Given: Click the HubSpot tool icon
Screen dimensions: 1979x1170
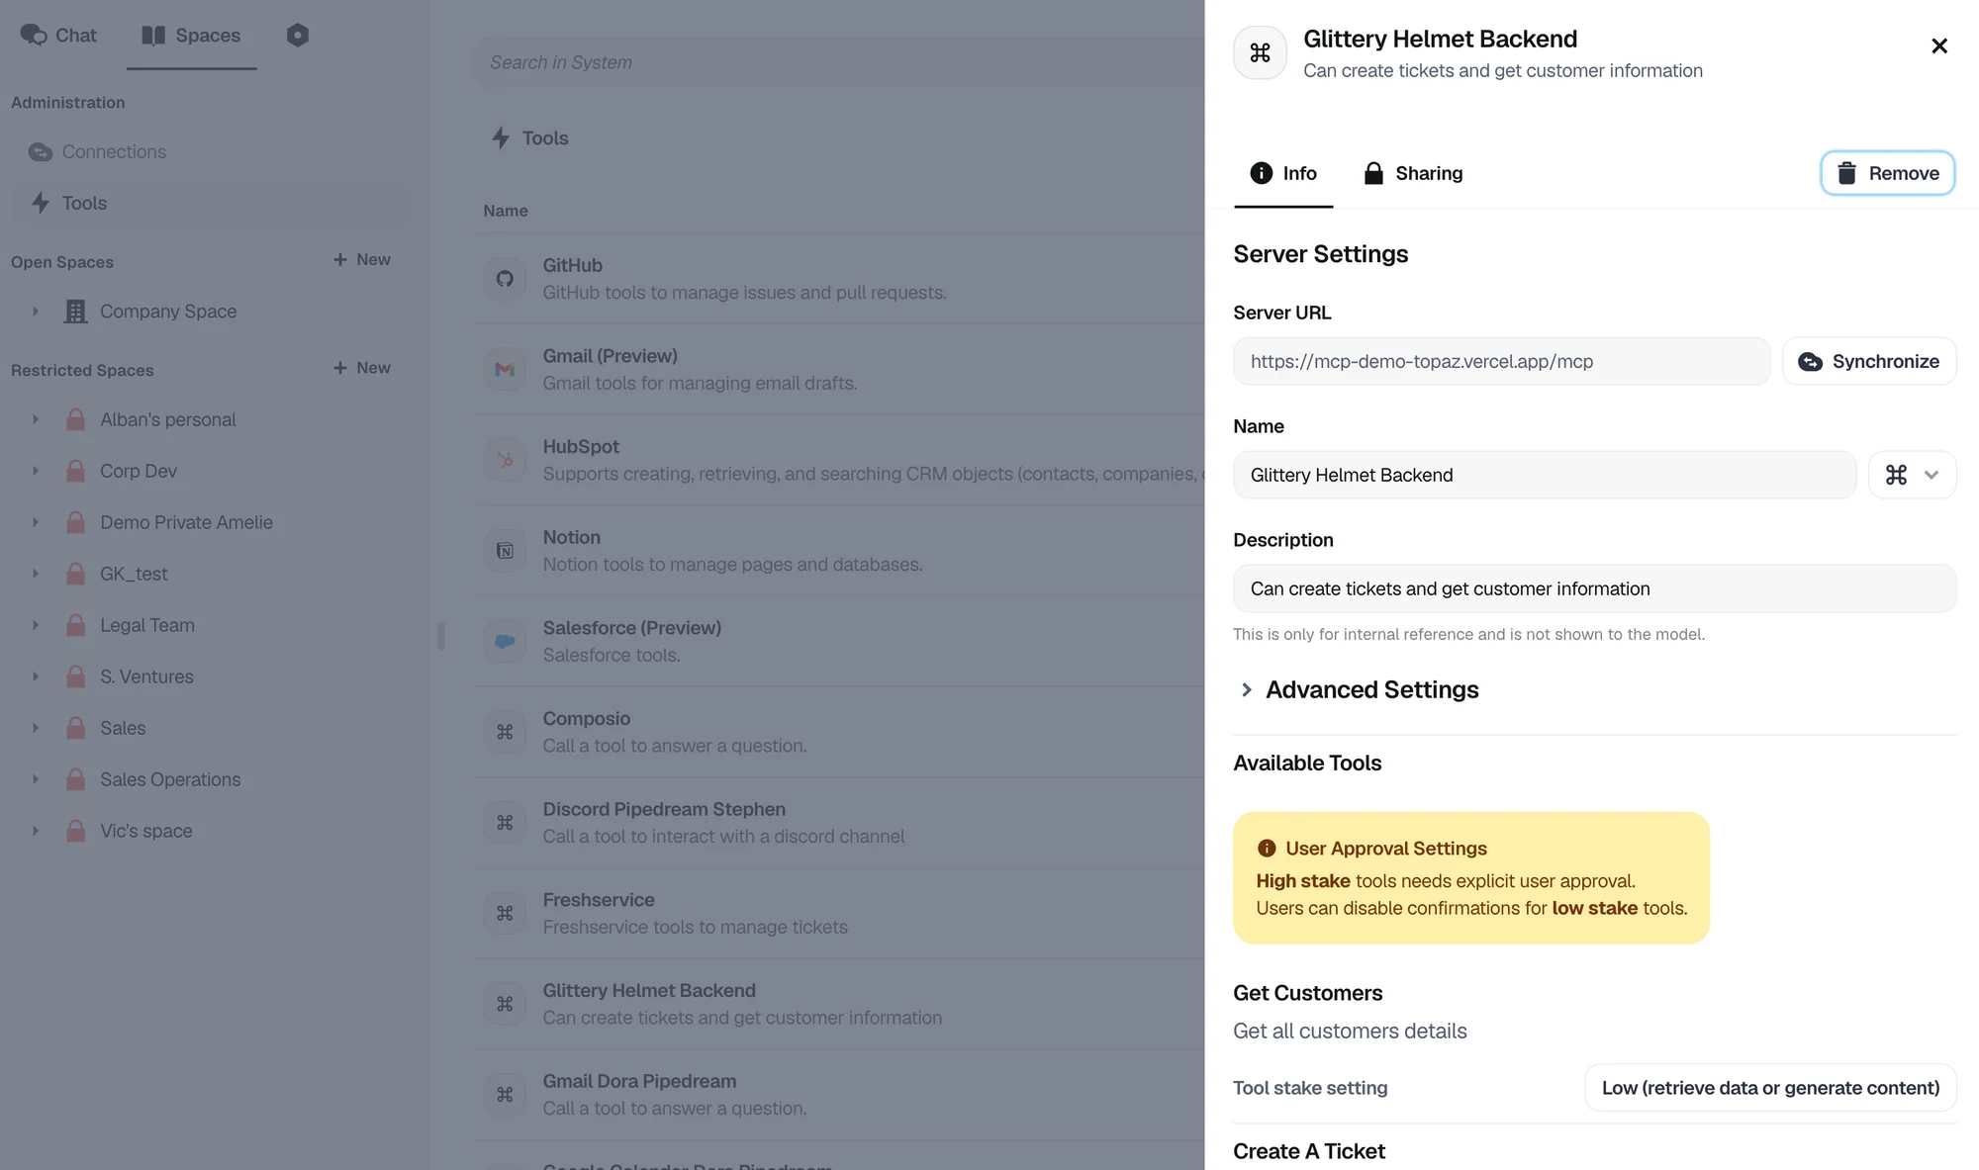Looking at the screenshot, I should pos(505,460).
